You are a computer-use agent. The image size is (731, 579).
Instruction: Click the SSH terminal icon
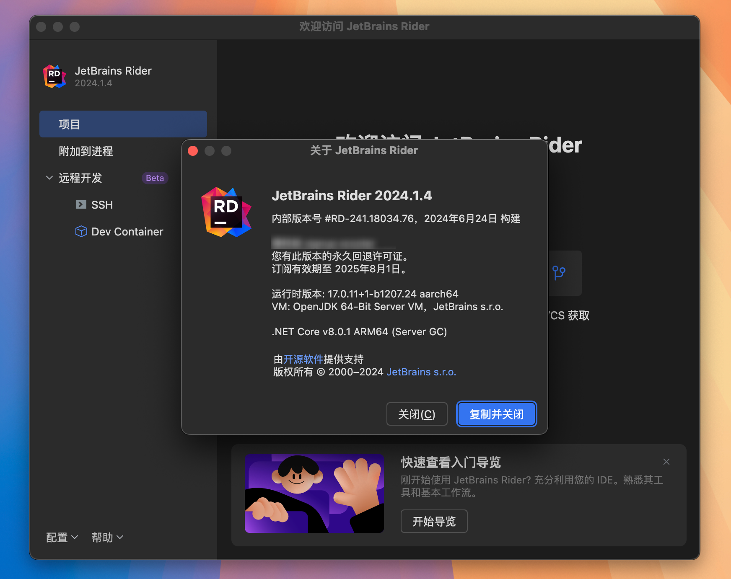[81, 204]
